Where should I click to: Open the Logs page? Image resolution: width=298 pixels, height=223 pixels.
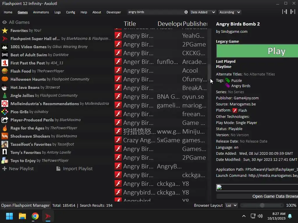[57, 12]
